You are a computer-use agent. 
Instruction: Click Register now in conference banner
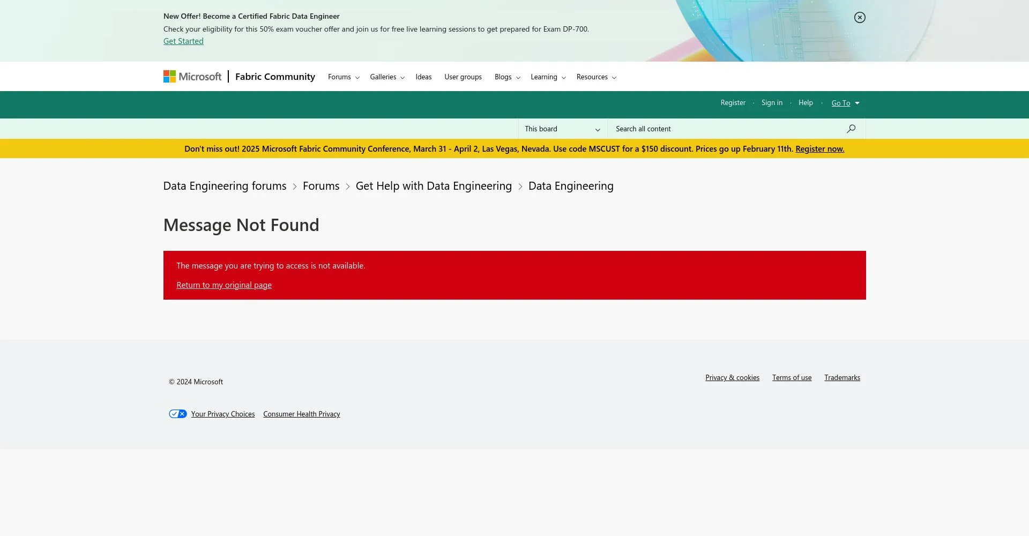pos(819,149)
